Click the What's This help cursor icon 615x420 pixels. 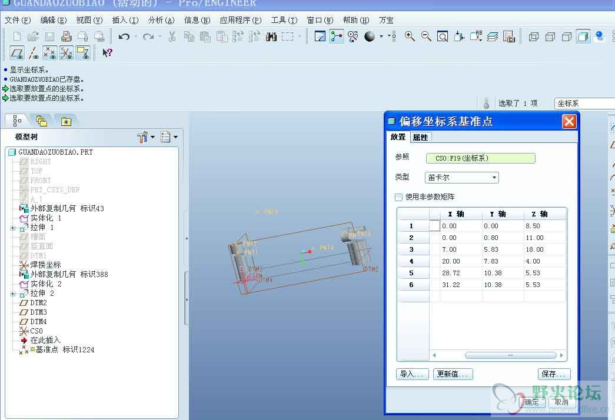[107, 52]
